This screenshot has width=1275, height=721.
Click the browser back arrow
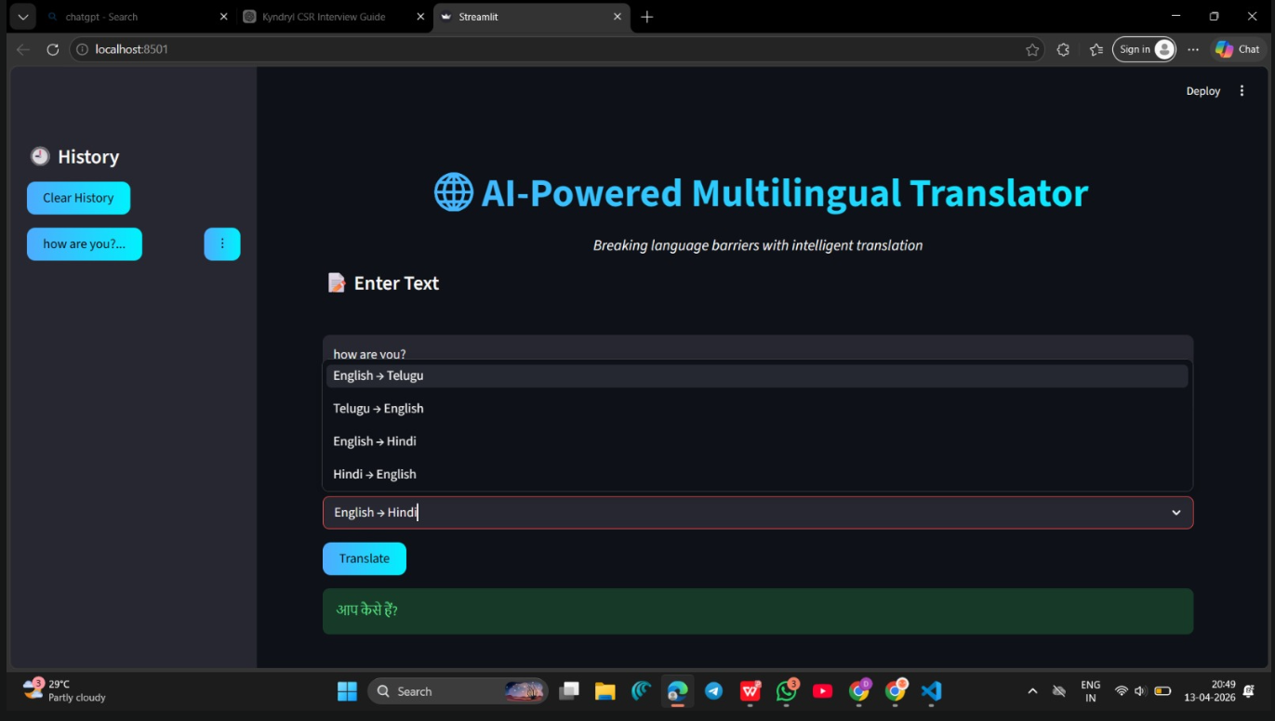pyautogui.click(x=23, y=49)
